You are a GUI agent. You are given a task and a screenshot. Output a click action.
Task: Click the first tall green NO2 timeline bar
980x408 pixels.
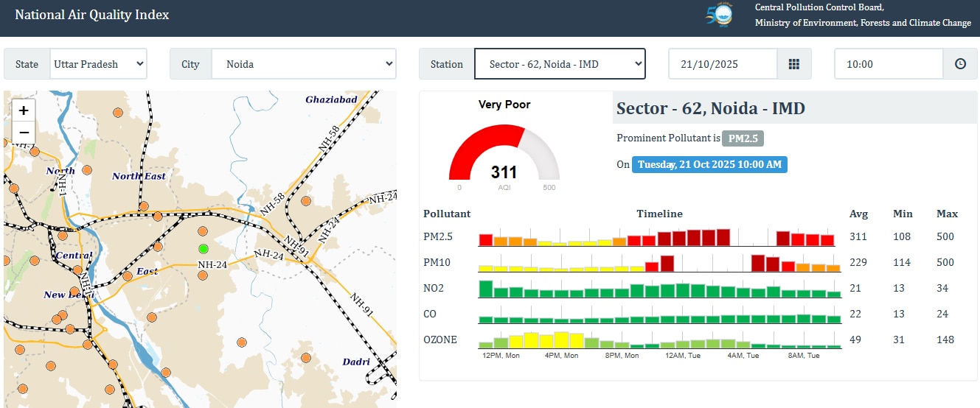[486, 289]
